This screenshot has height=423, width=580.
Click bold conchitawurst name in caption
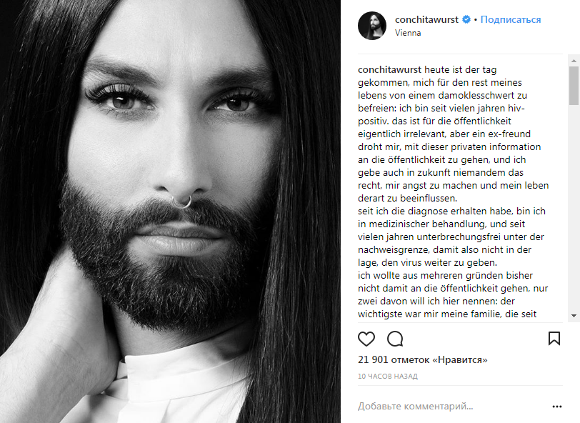pos(389,69)
